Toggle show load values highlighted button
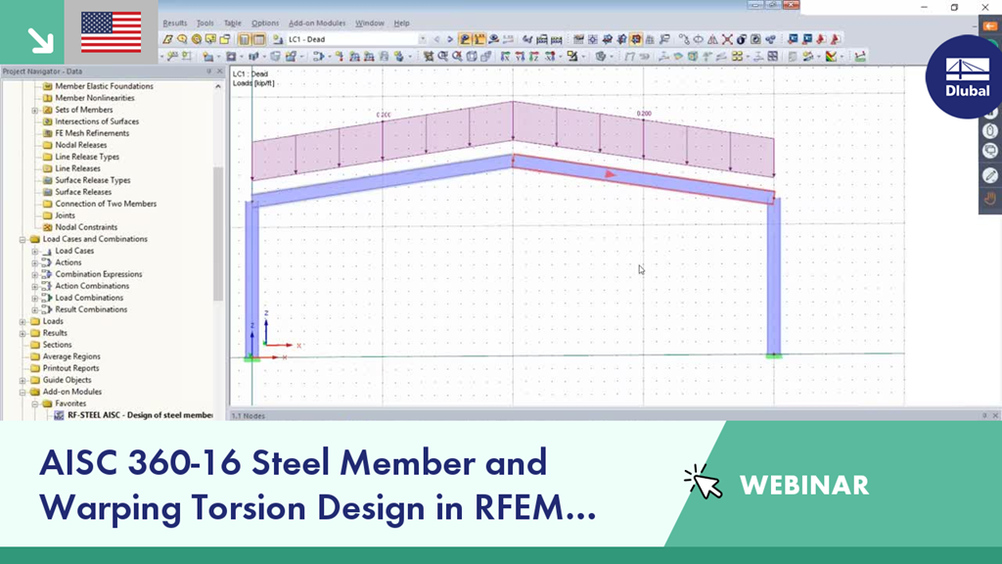 pyautogui.click(x=479, y=39)
